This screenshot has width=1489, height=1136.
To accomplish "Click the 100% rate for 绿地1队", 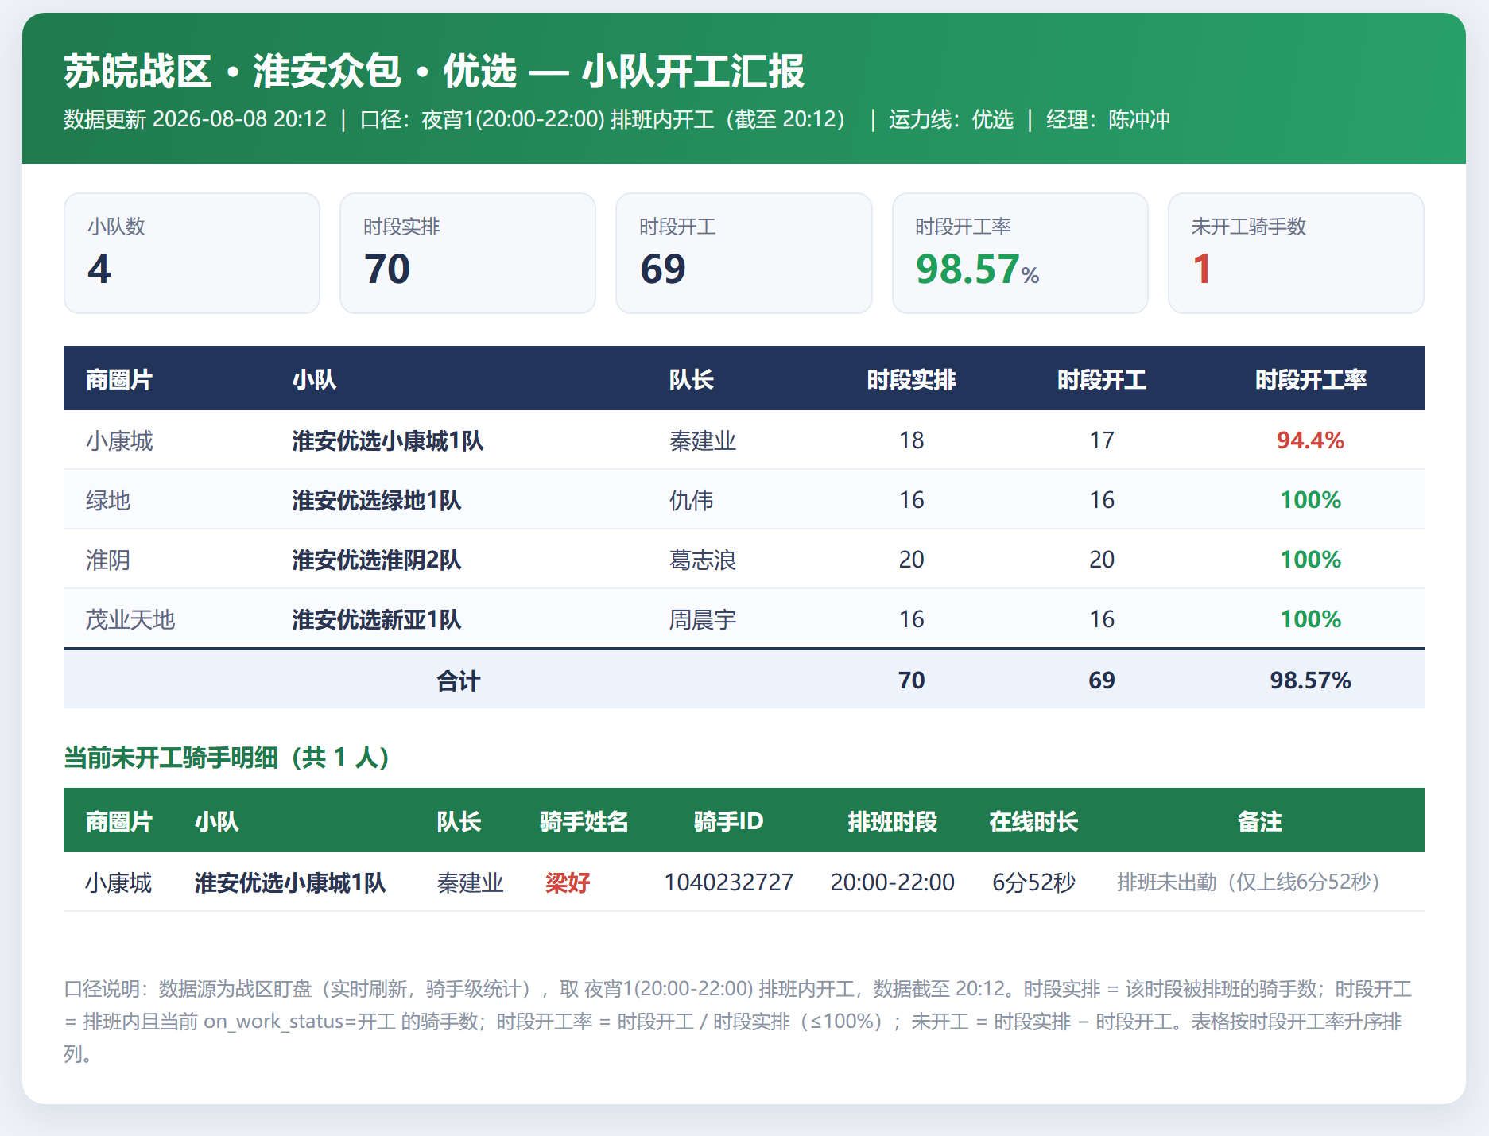I will pos(1310,500).
